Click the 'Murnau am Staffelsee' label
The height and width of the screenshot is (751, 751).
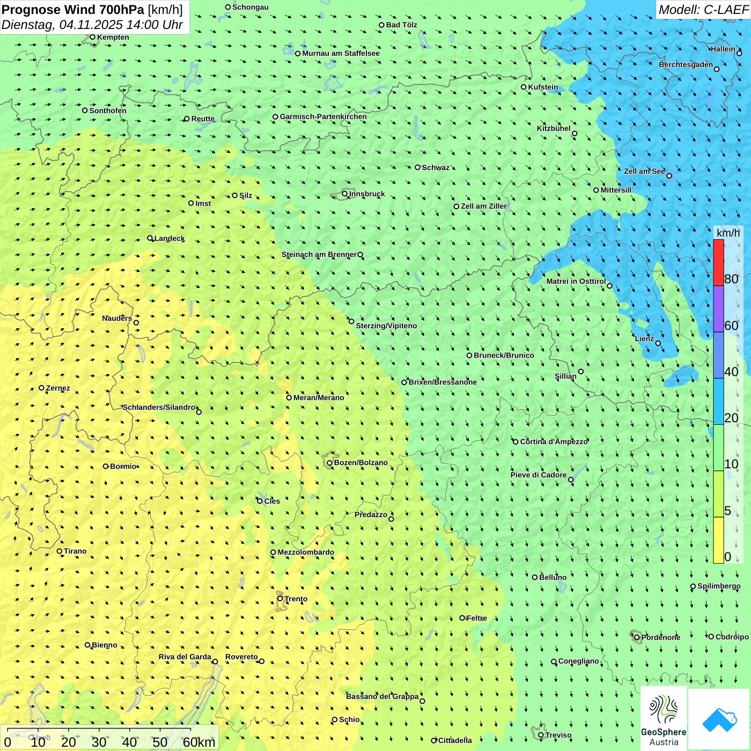pyautogui.click(x=341, y=53)
